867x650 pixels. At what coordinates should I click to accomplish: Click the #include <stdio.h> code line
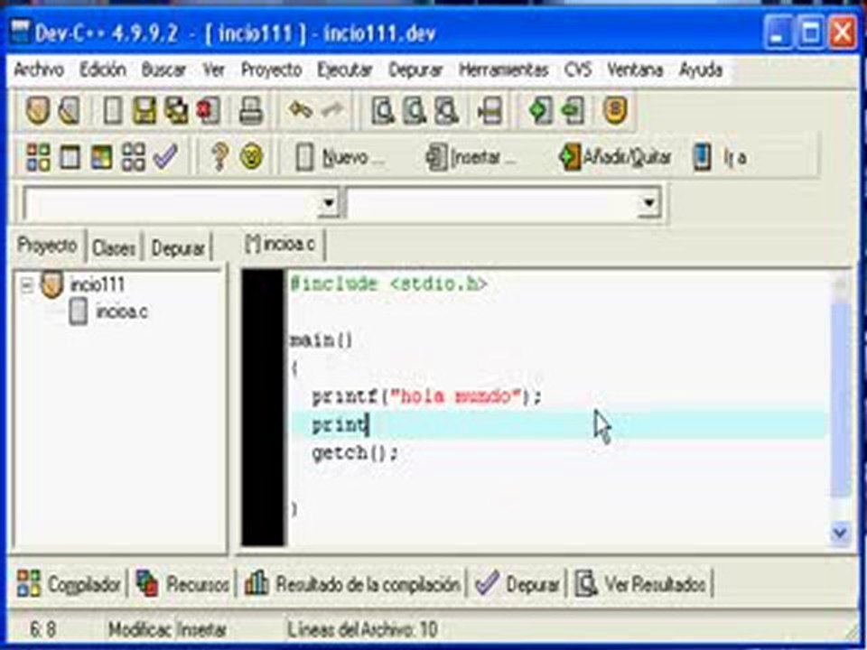[x=388, y=284]
